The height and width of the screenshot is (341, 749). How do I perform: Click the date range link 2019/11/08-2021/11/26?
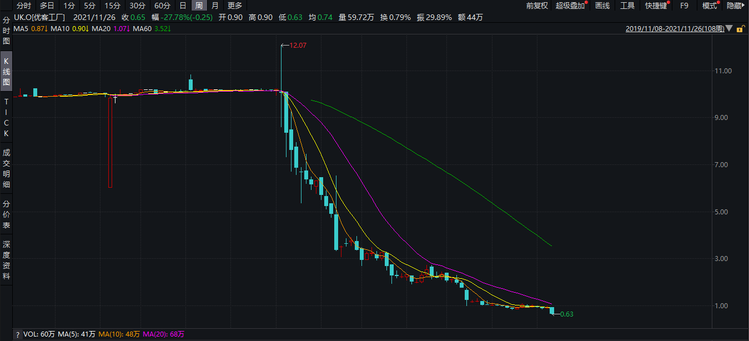(675, 28)
